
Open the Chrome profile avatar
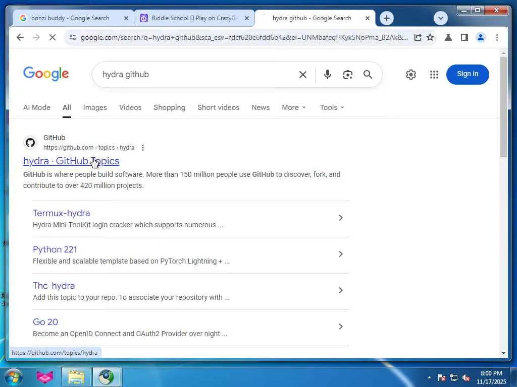[481, 37]
